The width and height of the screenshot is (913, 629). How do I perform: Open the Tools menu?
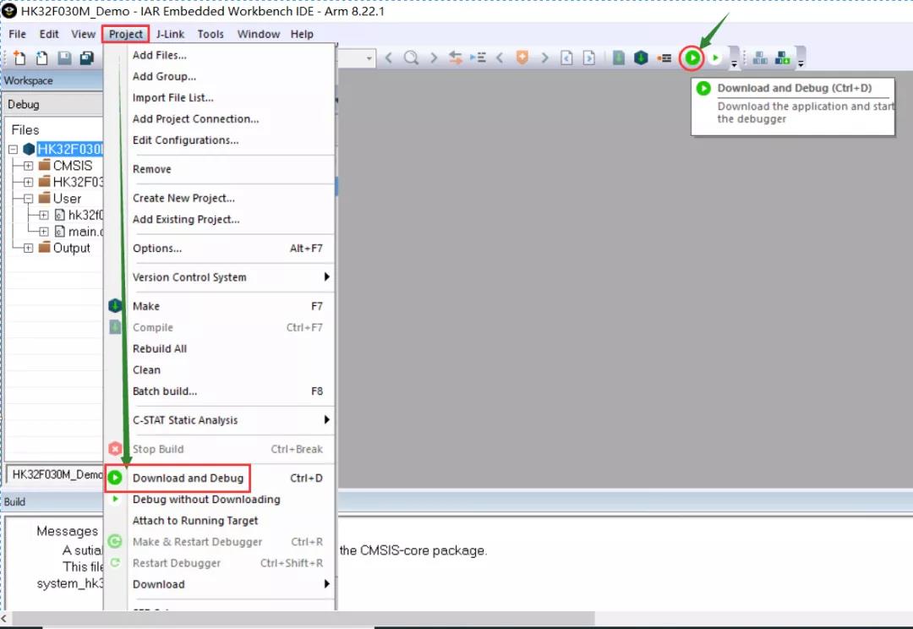point(210,35)
